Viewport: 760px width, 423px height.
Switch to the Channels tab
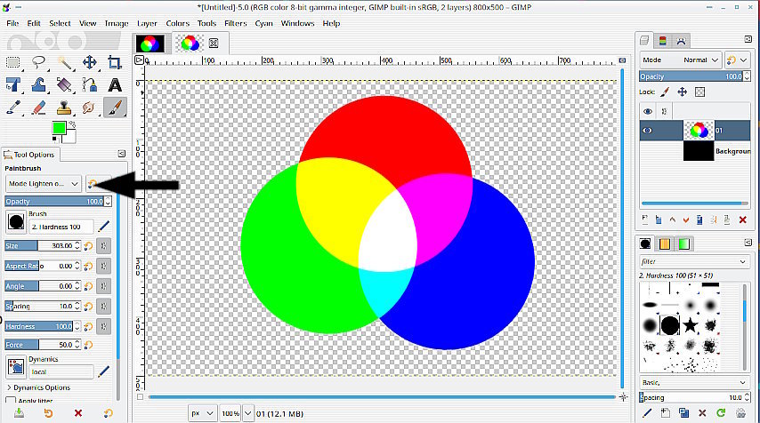pos(663,41)
